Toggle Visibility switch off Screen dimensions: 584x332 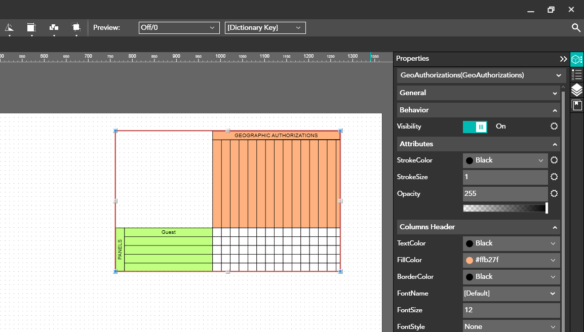[475, 127]
